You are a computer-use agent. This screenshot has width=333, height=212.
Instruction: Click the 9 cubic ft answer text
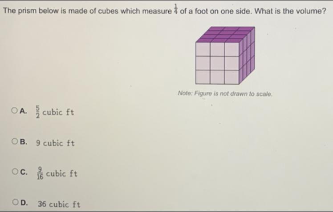pos(55,143)
